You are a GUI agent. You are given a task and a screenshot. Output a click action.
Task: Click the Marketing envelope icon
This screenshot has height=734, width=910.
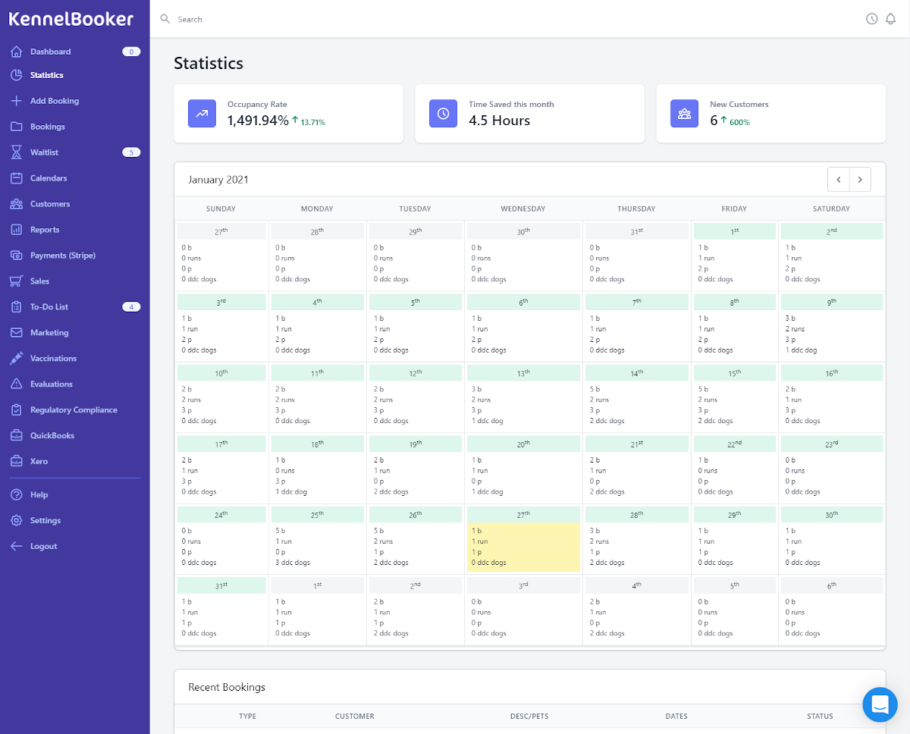click(x=16, y=333)
